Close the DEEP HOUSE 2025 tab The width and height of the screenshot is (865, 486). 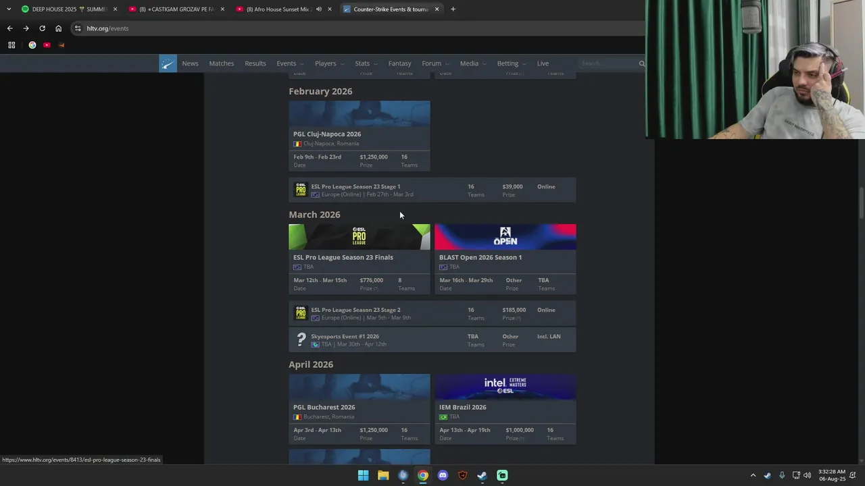[x=115, y=9]
